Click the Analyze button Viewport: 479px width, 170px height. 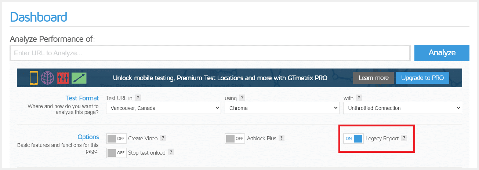point(442,53)
